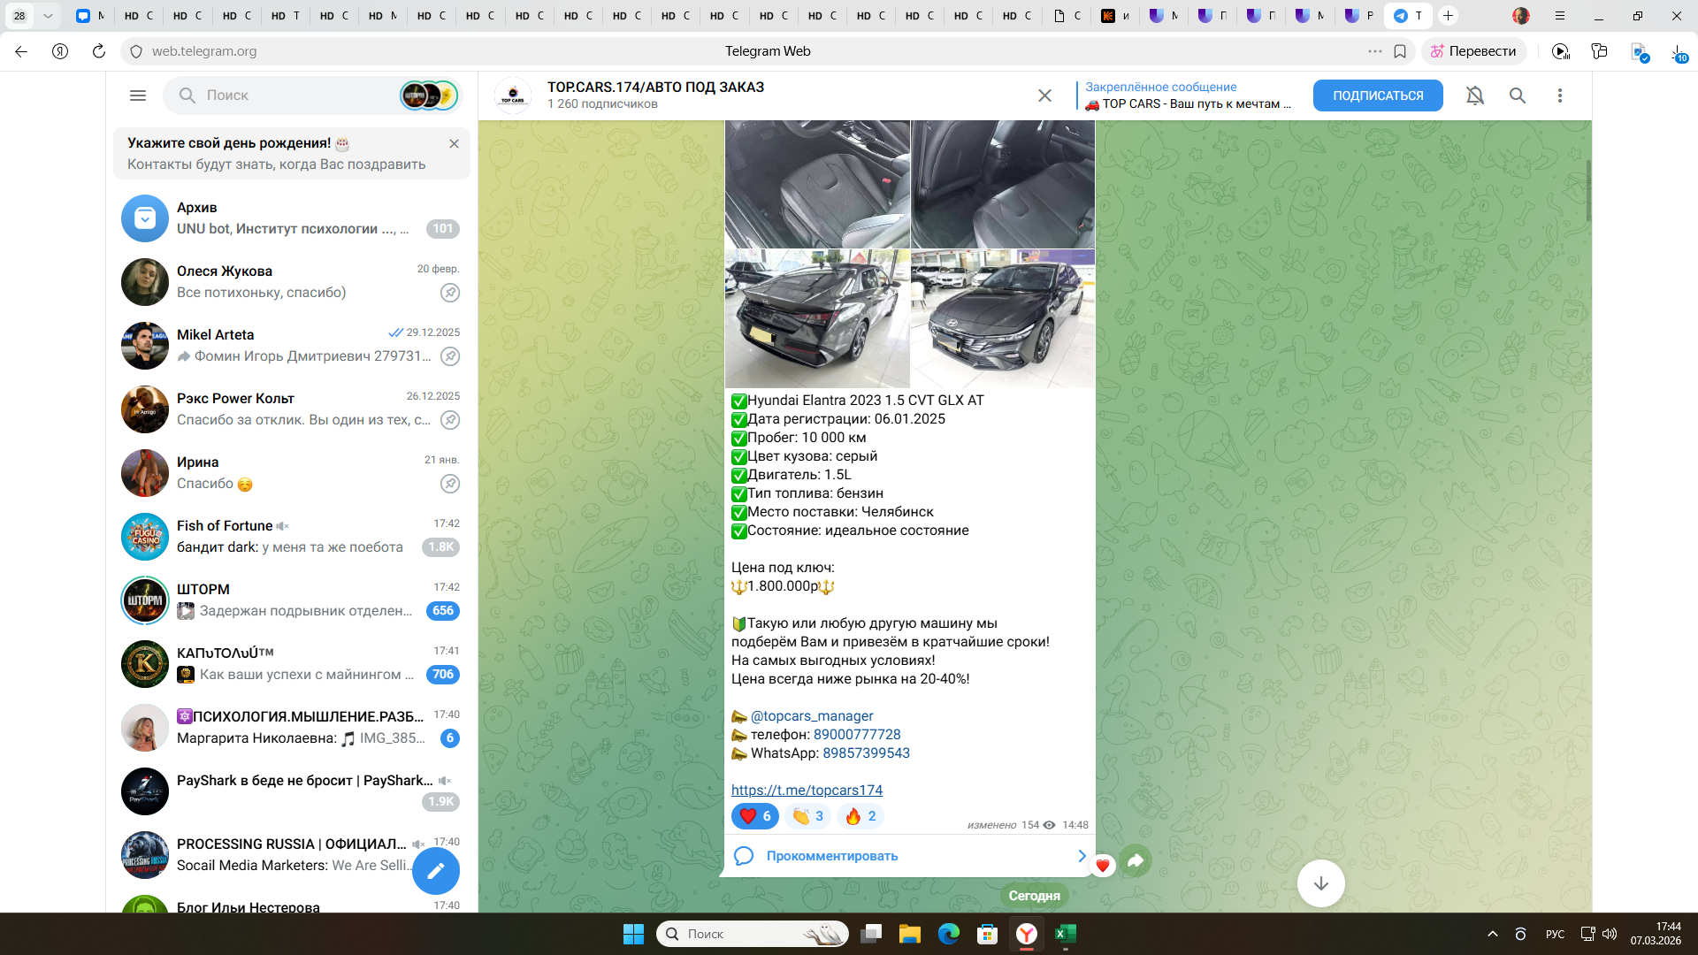Click the compose new message pencil button

436,871
